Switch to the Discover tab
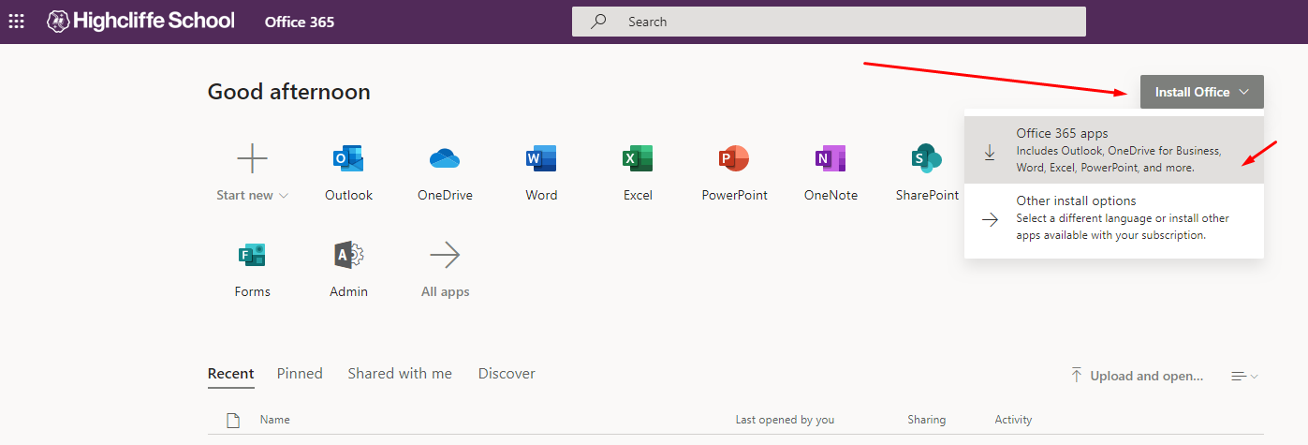Viewport: 1308px width, 445px height. 507,373
